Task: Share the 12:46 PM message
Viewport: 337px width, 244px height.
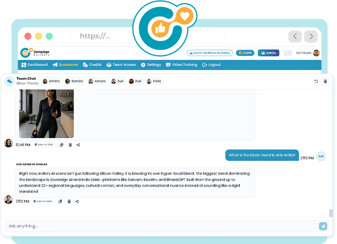Action: pos(78,145)
